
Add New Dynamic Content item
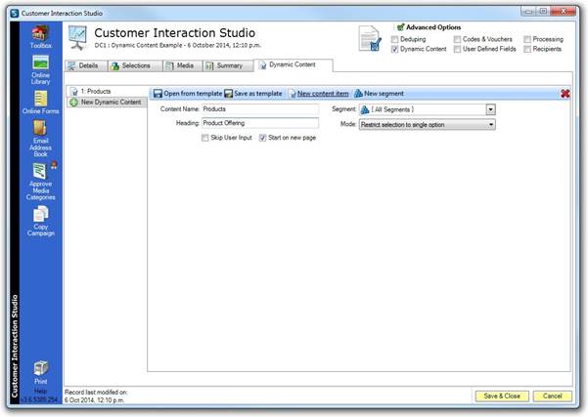[x=107, y=103]
